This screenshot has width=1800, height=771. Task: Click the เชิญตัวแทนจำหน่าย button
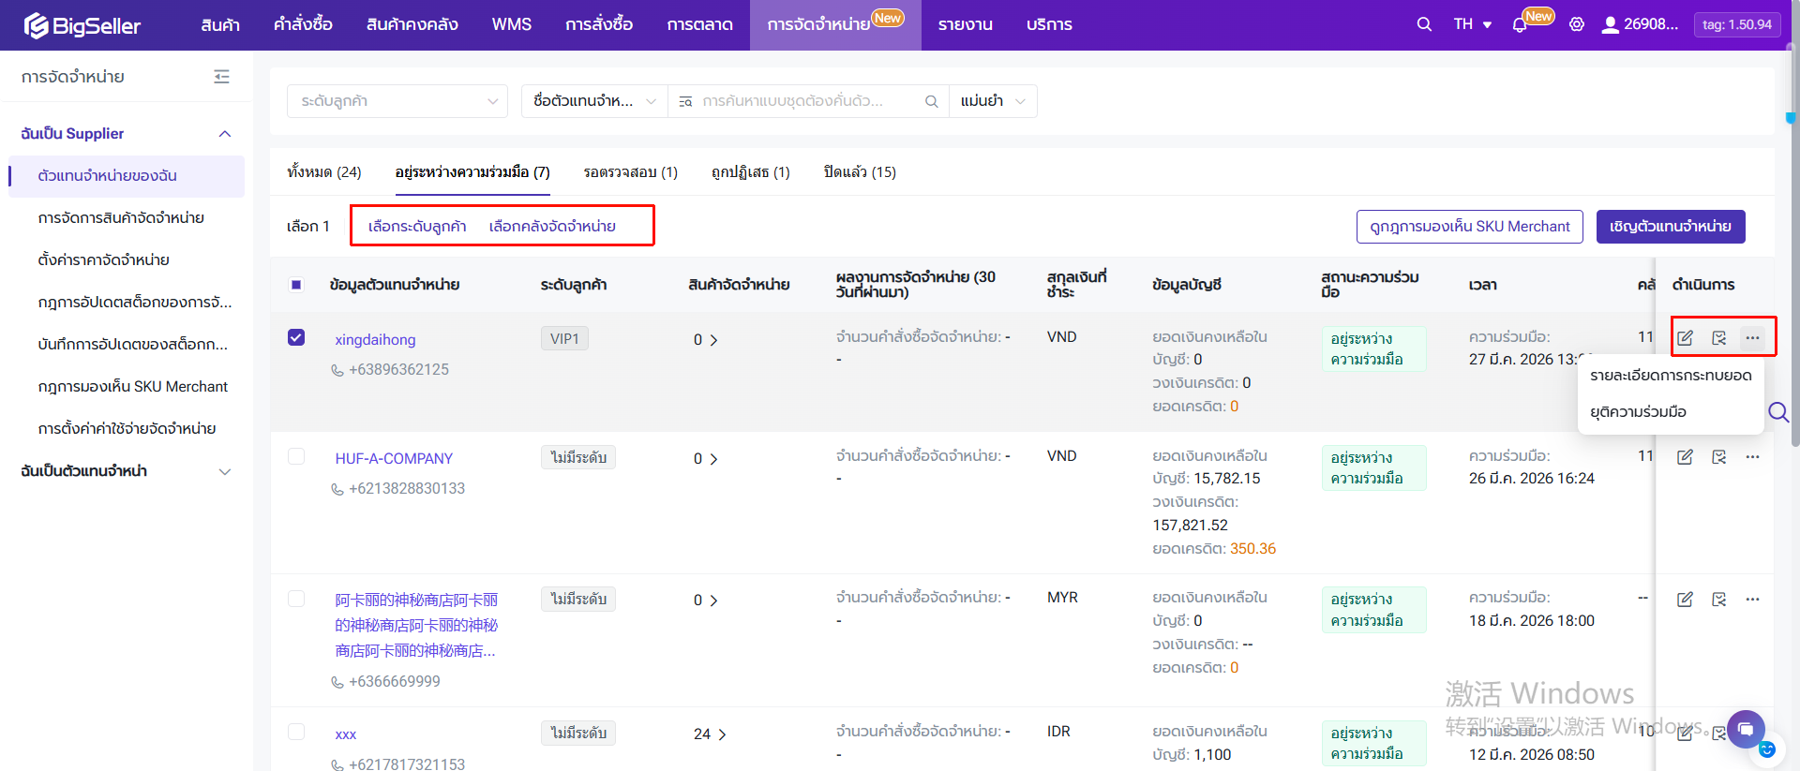pyautogui.click(x=1670, y=227)
